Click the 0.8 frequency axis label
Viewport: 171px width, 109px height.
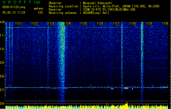tap(2, 76)
